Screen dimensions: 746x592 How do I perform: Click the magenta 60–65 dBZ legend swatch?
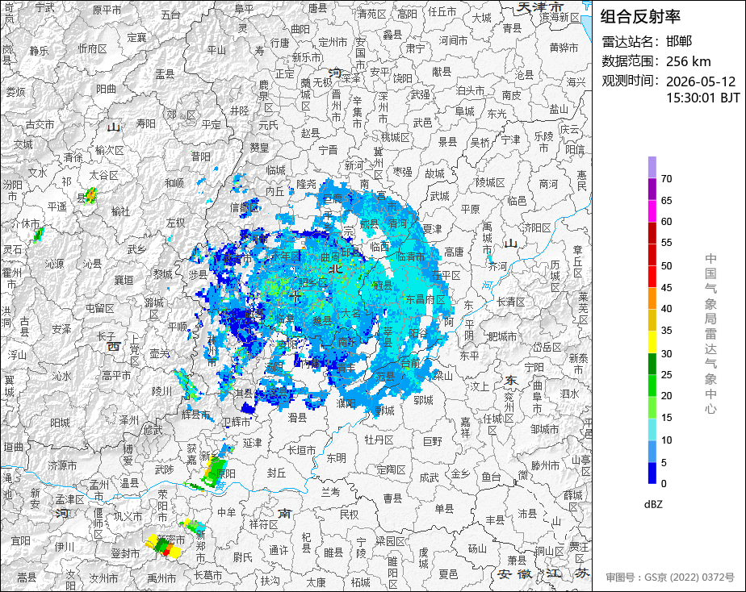[x=652, y=211]
